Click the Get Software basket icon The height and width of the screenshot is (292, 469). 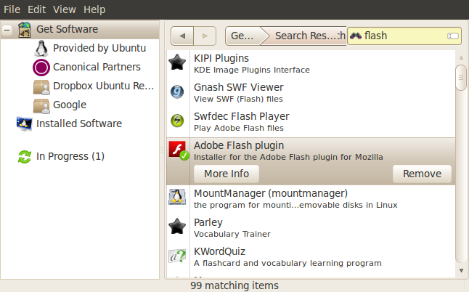pyautogui.click(x=25, y=30)
